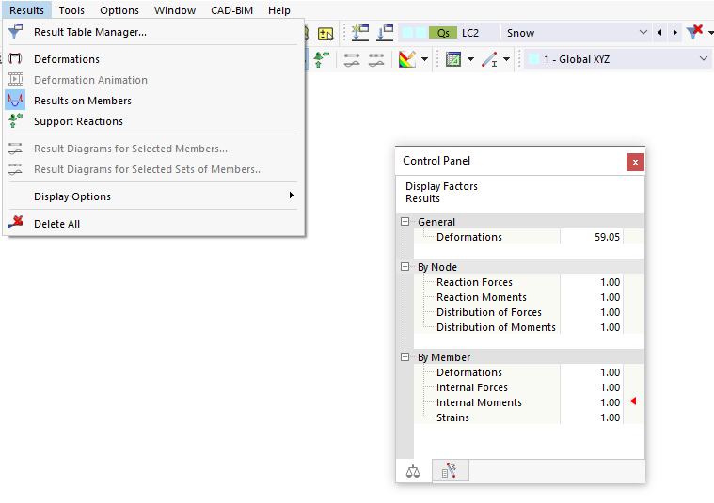Close the Control Panel
This screenshot has height=503, width=714.
tap(635, 162)
